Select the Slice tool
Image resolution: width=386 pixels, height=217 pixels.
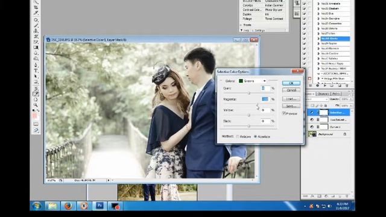coord(36,13)
